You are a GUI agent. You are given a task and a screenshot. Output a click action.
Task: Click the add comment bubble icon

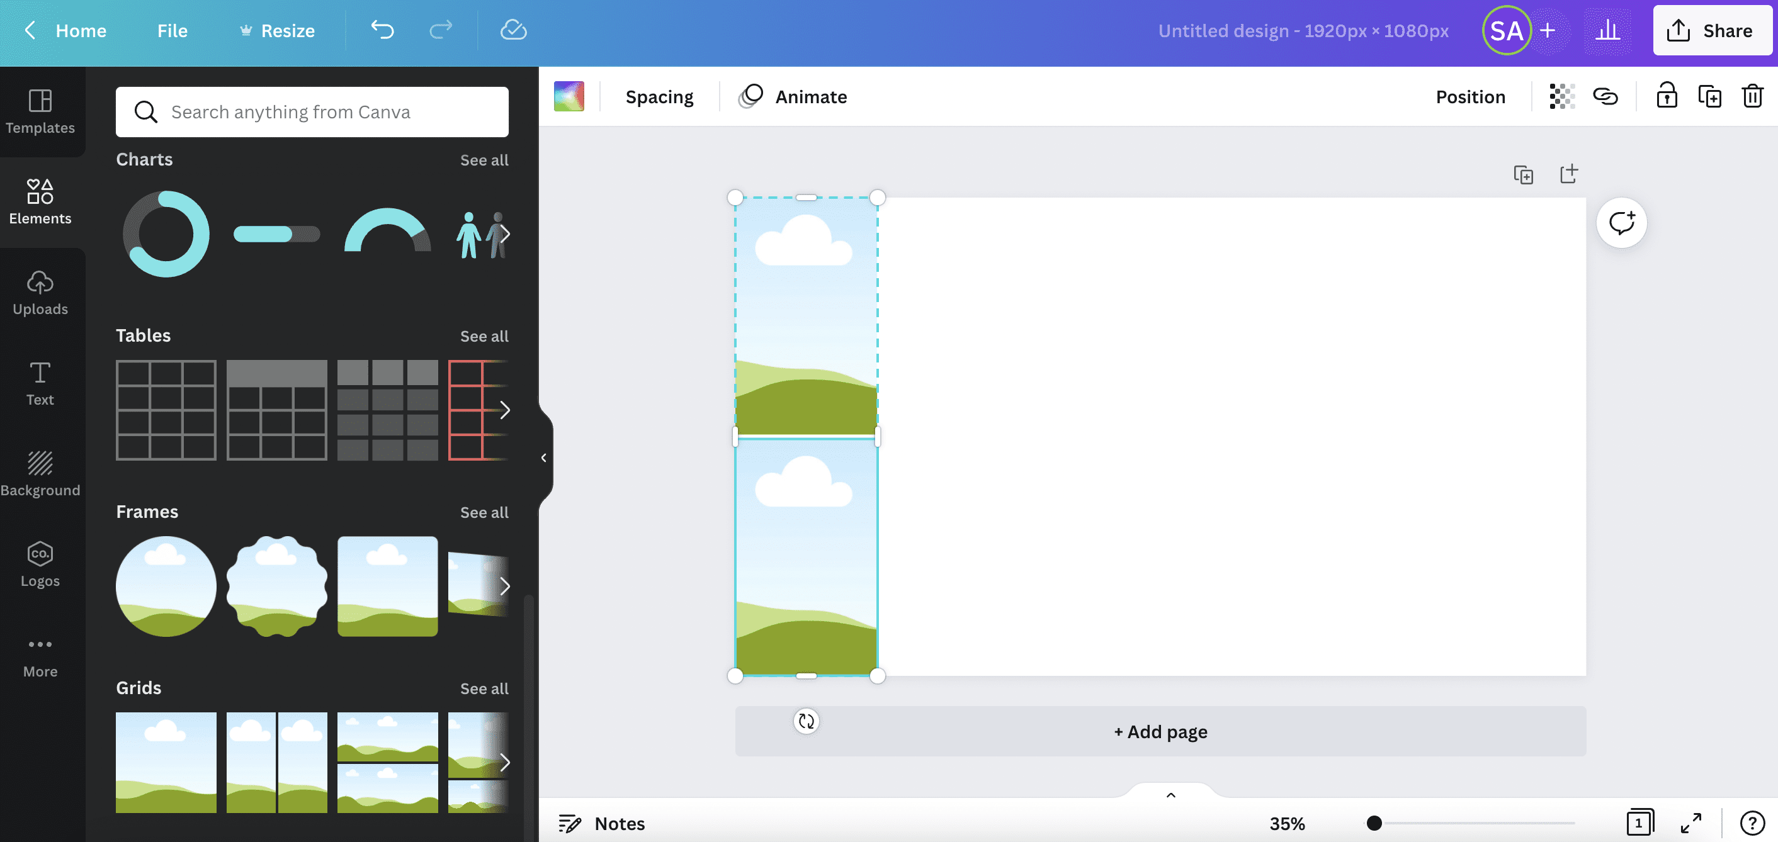(x=1621, y=223)
